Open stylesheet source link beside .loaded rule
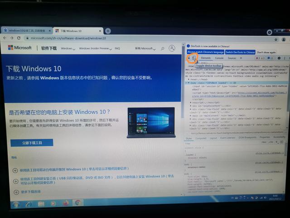 coord(270,154)
